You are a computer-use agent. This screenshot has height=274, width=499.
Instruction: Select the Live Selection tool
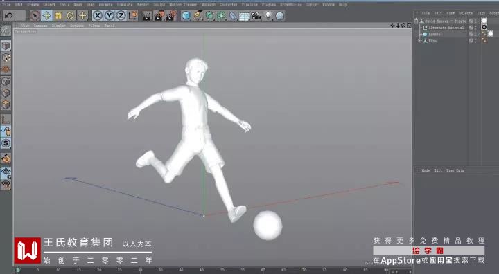coord(35,15)
